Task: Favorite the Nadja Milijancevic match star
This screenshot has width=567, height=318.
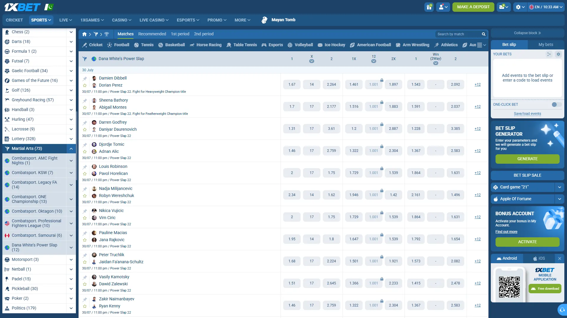Action: click(85, 196)
